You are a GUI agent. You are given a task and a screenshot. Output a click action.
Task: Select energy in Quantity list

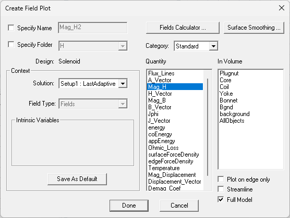pos(175,127)
